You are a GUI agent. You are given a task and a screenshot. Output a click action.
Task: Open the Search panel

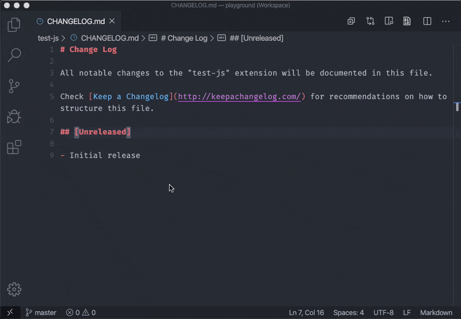14,55
